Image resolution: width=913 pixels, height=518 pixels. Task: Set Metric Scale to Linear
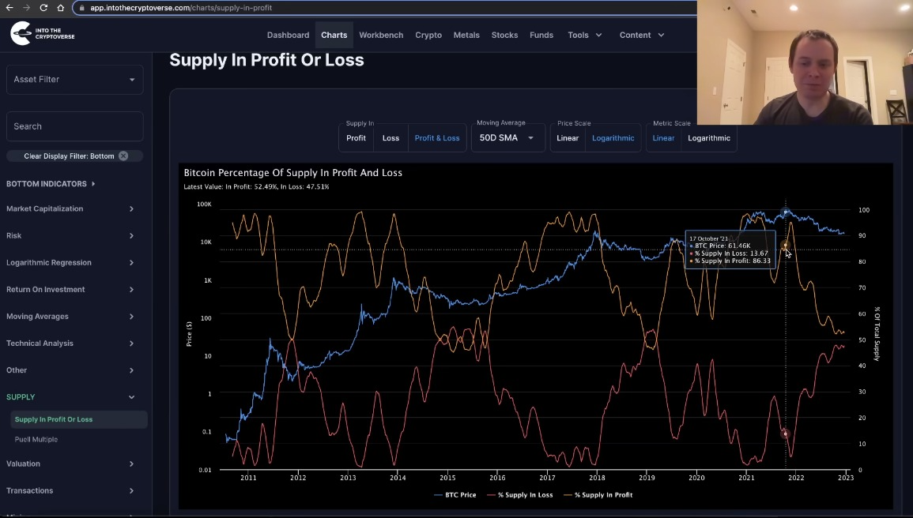point(663,138)
